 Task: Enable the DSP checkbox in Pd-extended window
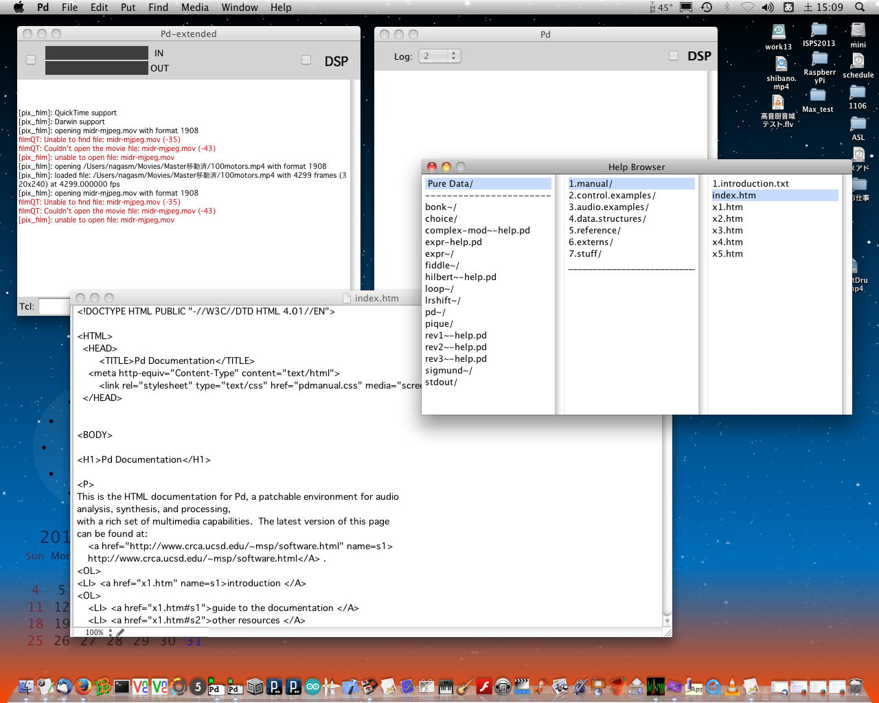coord(306,60)
